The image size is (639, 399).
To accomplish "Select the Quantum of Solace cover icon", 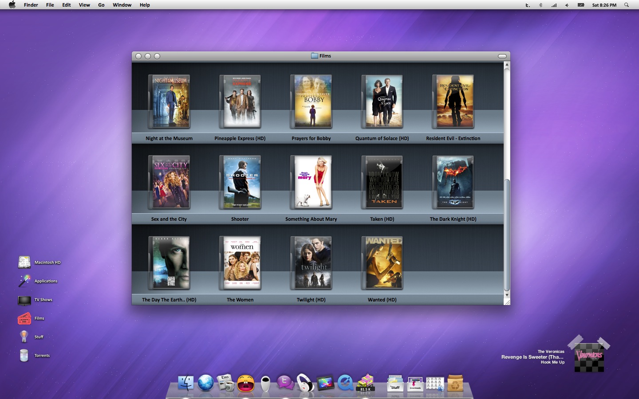I will point(382,102).
